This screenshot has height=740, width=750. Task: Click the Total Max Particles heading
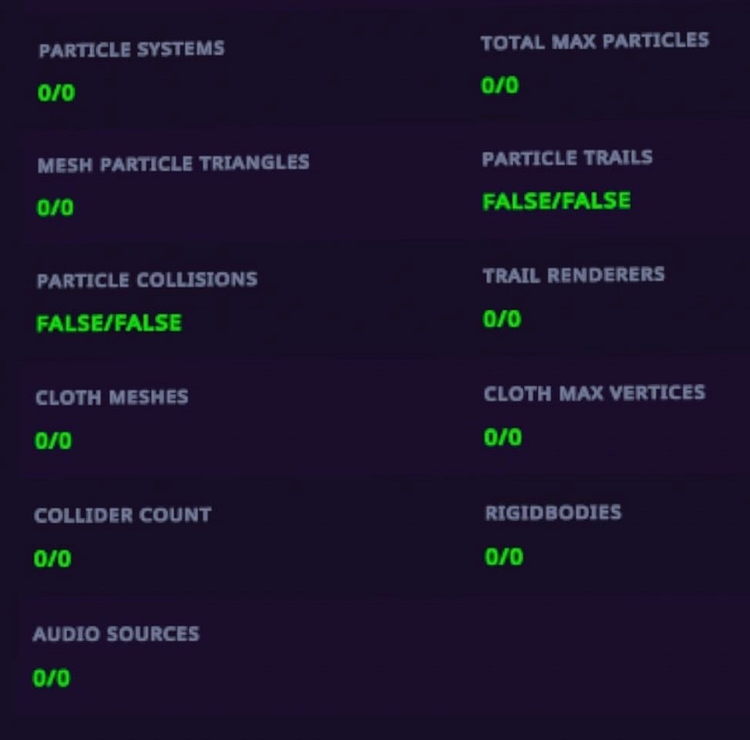pos(594,42)
